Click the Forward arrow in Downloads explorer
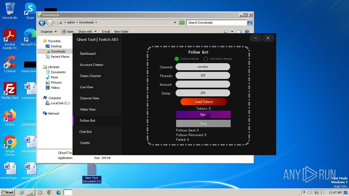The image size is (349, 196). (50, 23)
